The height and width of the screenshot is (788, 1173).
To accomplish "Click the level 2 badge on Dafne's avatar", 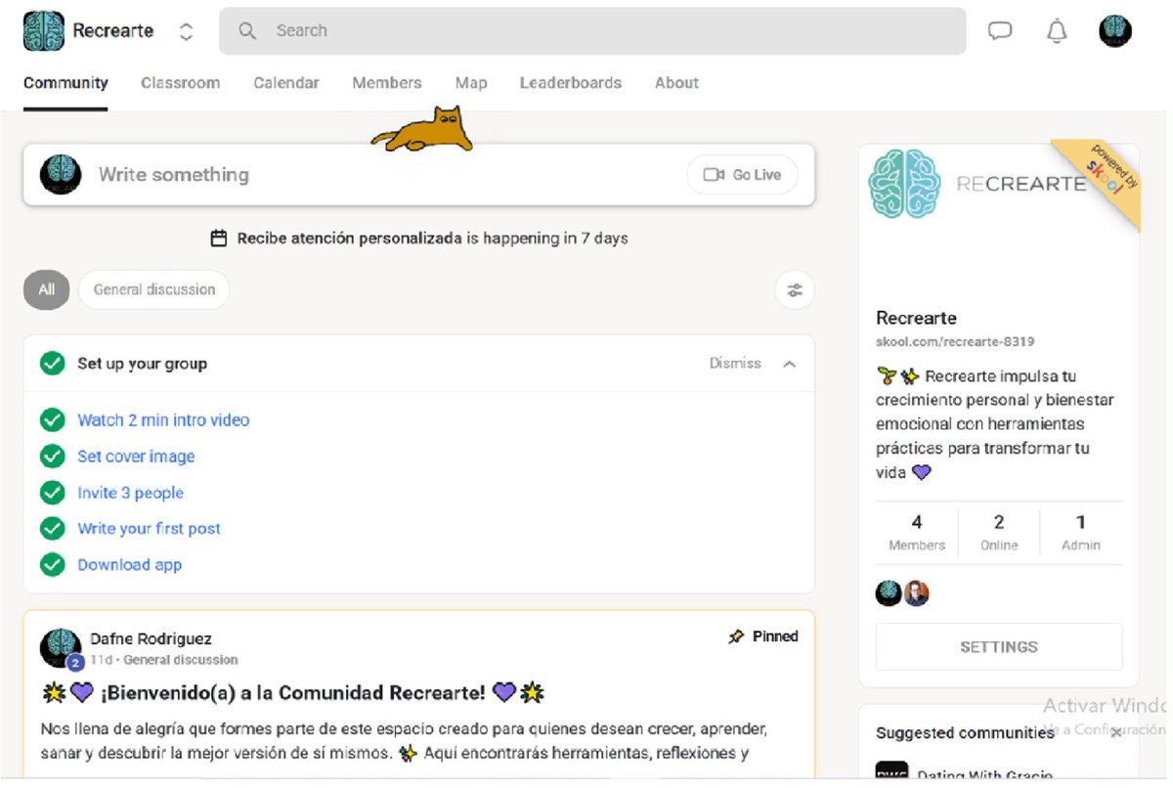I will tap(75, 663).
